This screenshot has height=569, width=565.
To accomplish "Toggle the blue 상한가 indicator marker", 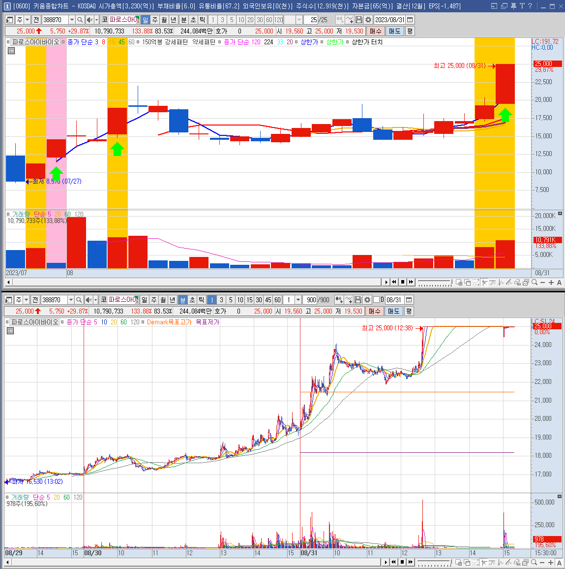I will pyautogui.click(x=296, y=42).
